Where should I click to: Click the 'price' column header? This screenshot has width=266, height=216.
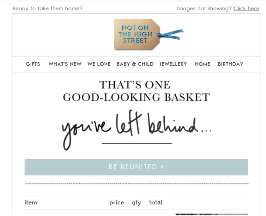[117, 203]
